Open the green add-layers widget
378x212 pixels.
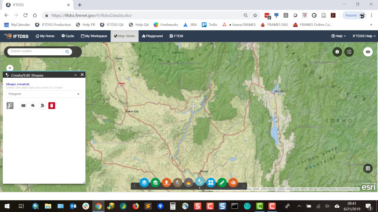pos(155,183)
